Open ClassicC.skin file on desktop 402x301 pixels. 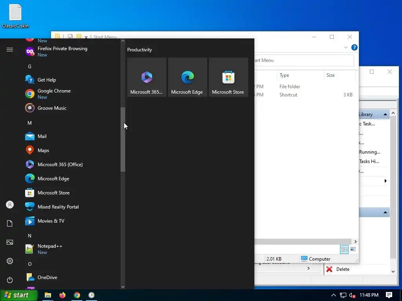(15, 16)
